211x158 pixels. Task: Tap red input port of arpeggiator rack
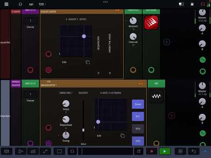click(x=48, y=128)
